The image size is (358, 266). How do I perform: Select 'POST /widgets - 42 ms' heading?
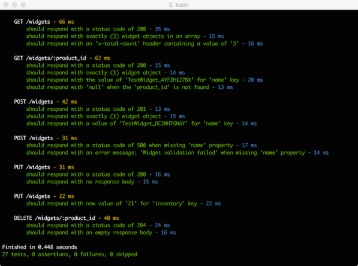pyautogui.click(x=46, y=102)
